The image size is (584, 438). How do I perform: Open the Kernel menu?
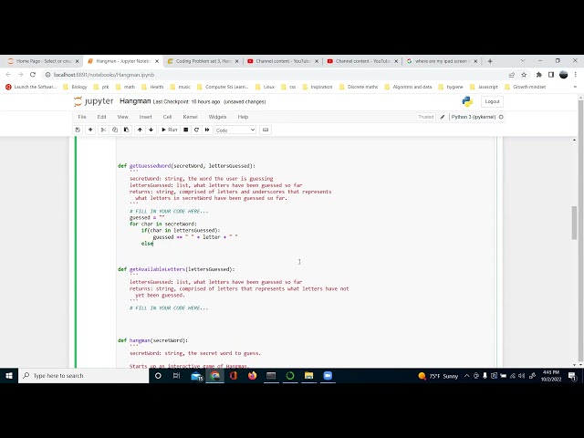tap(190, 117)
